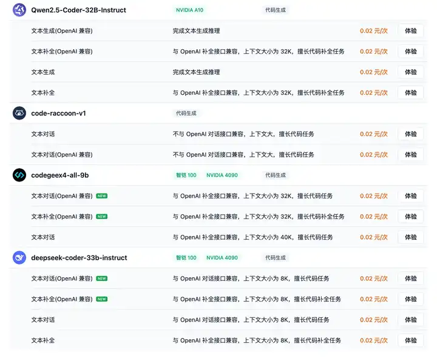Click the 代码生成 tag beside code-raccoon-v1
The image size is (437, 361).
pos(186,113)
